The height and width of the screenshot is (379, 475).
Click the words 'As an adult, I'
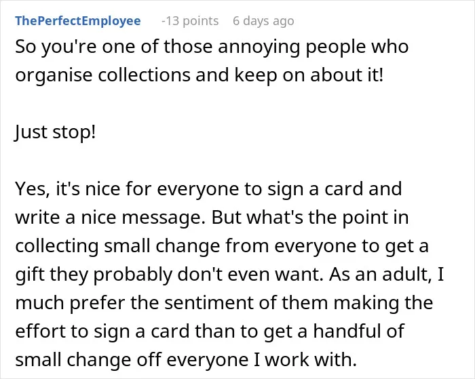point(387,275)
